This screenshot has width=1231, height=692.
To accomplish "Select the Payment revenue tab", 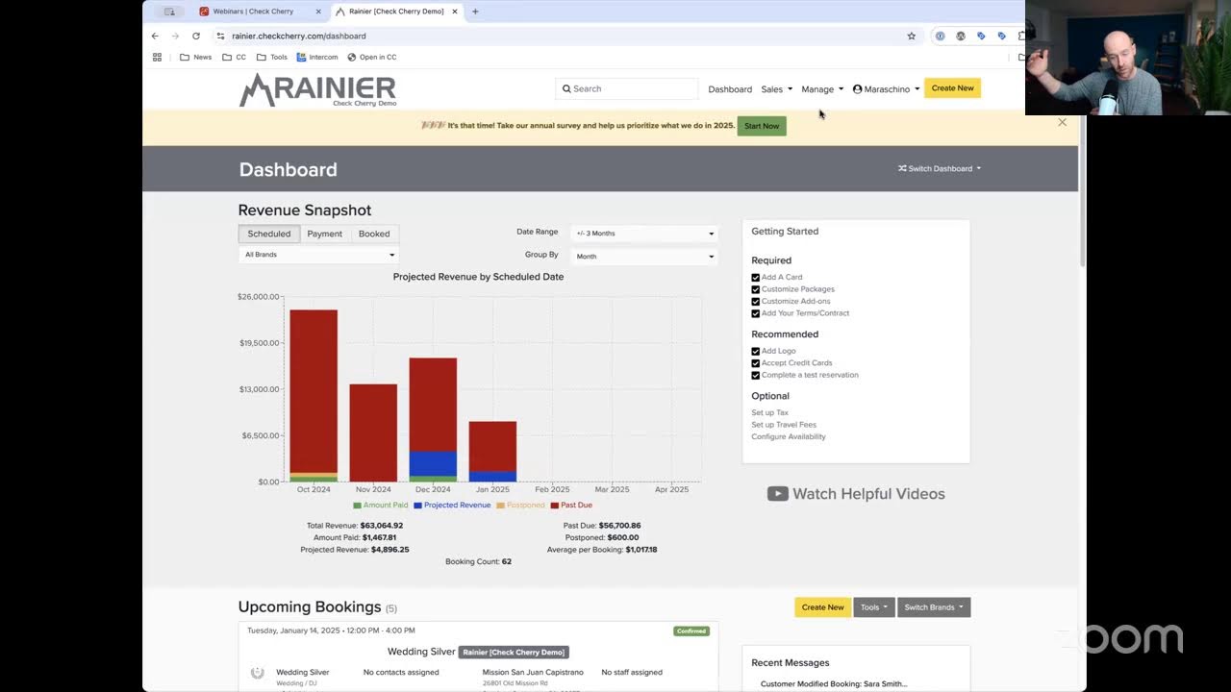I will 324,234.
